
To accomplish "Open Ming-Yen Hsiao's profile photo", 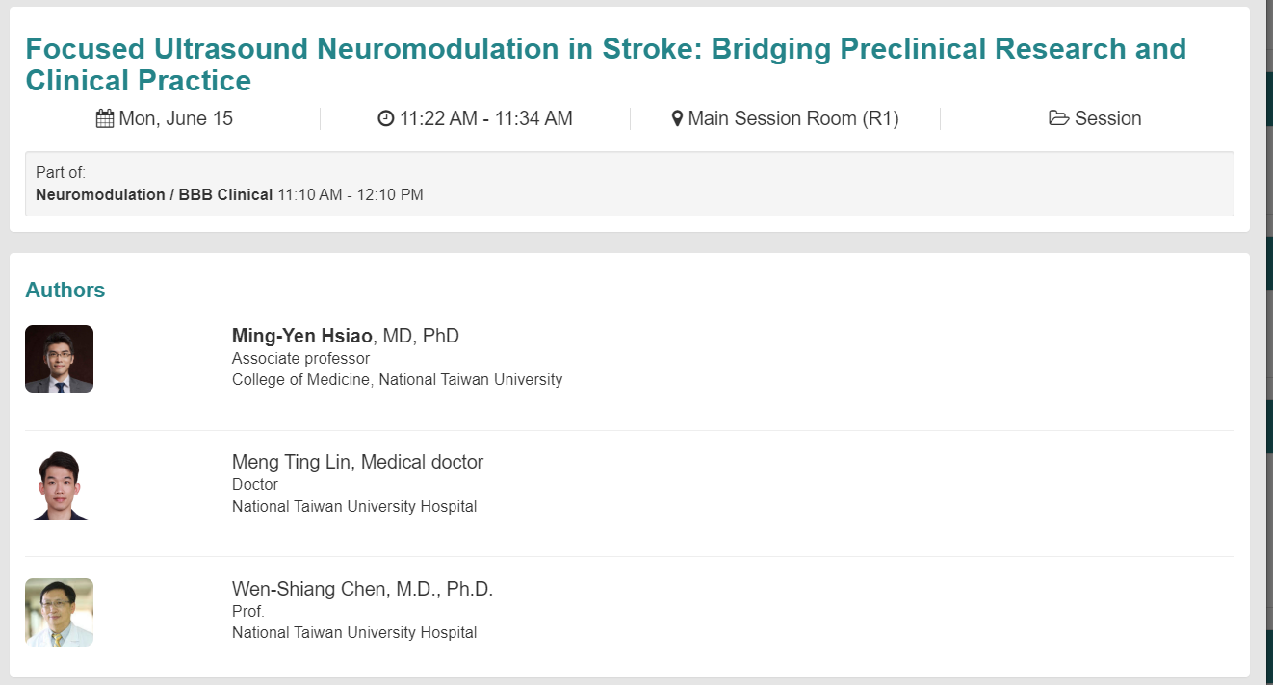I will (59, 359).
